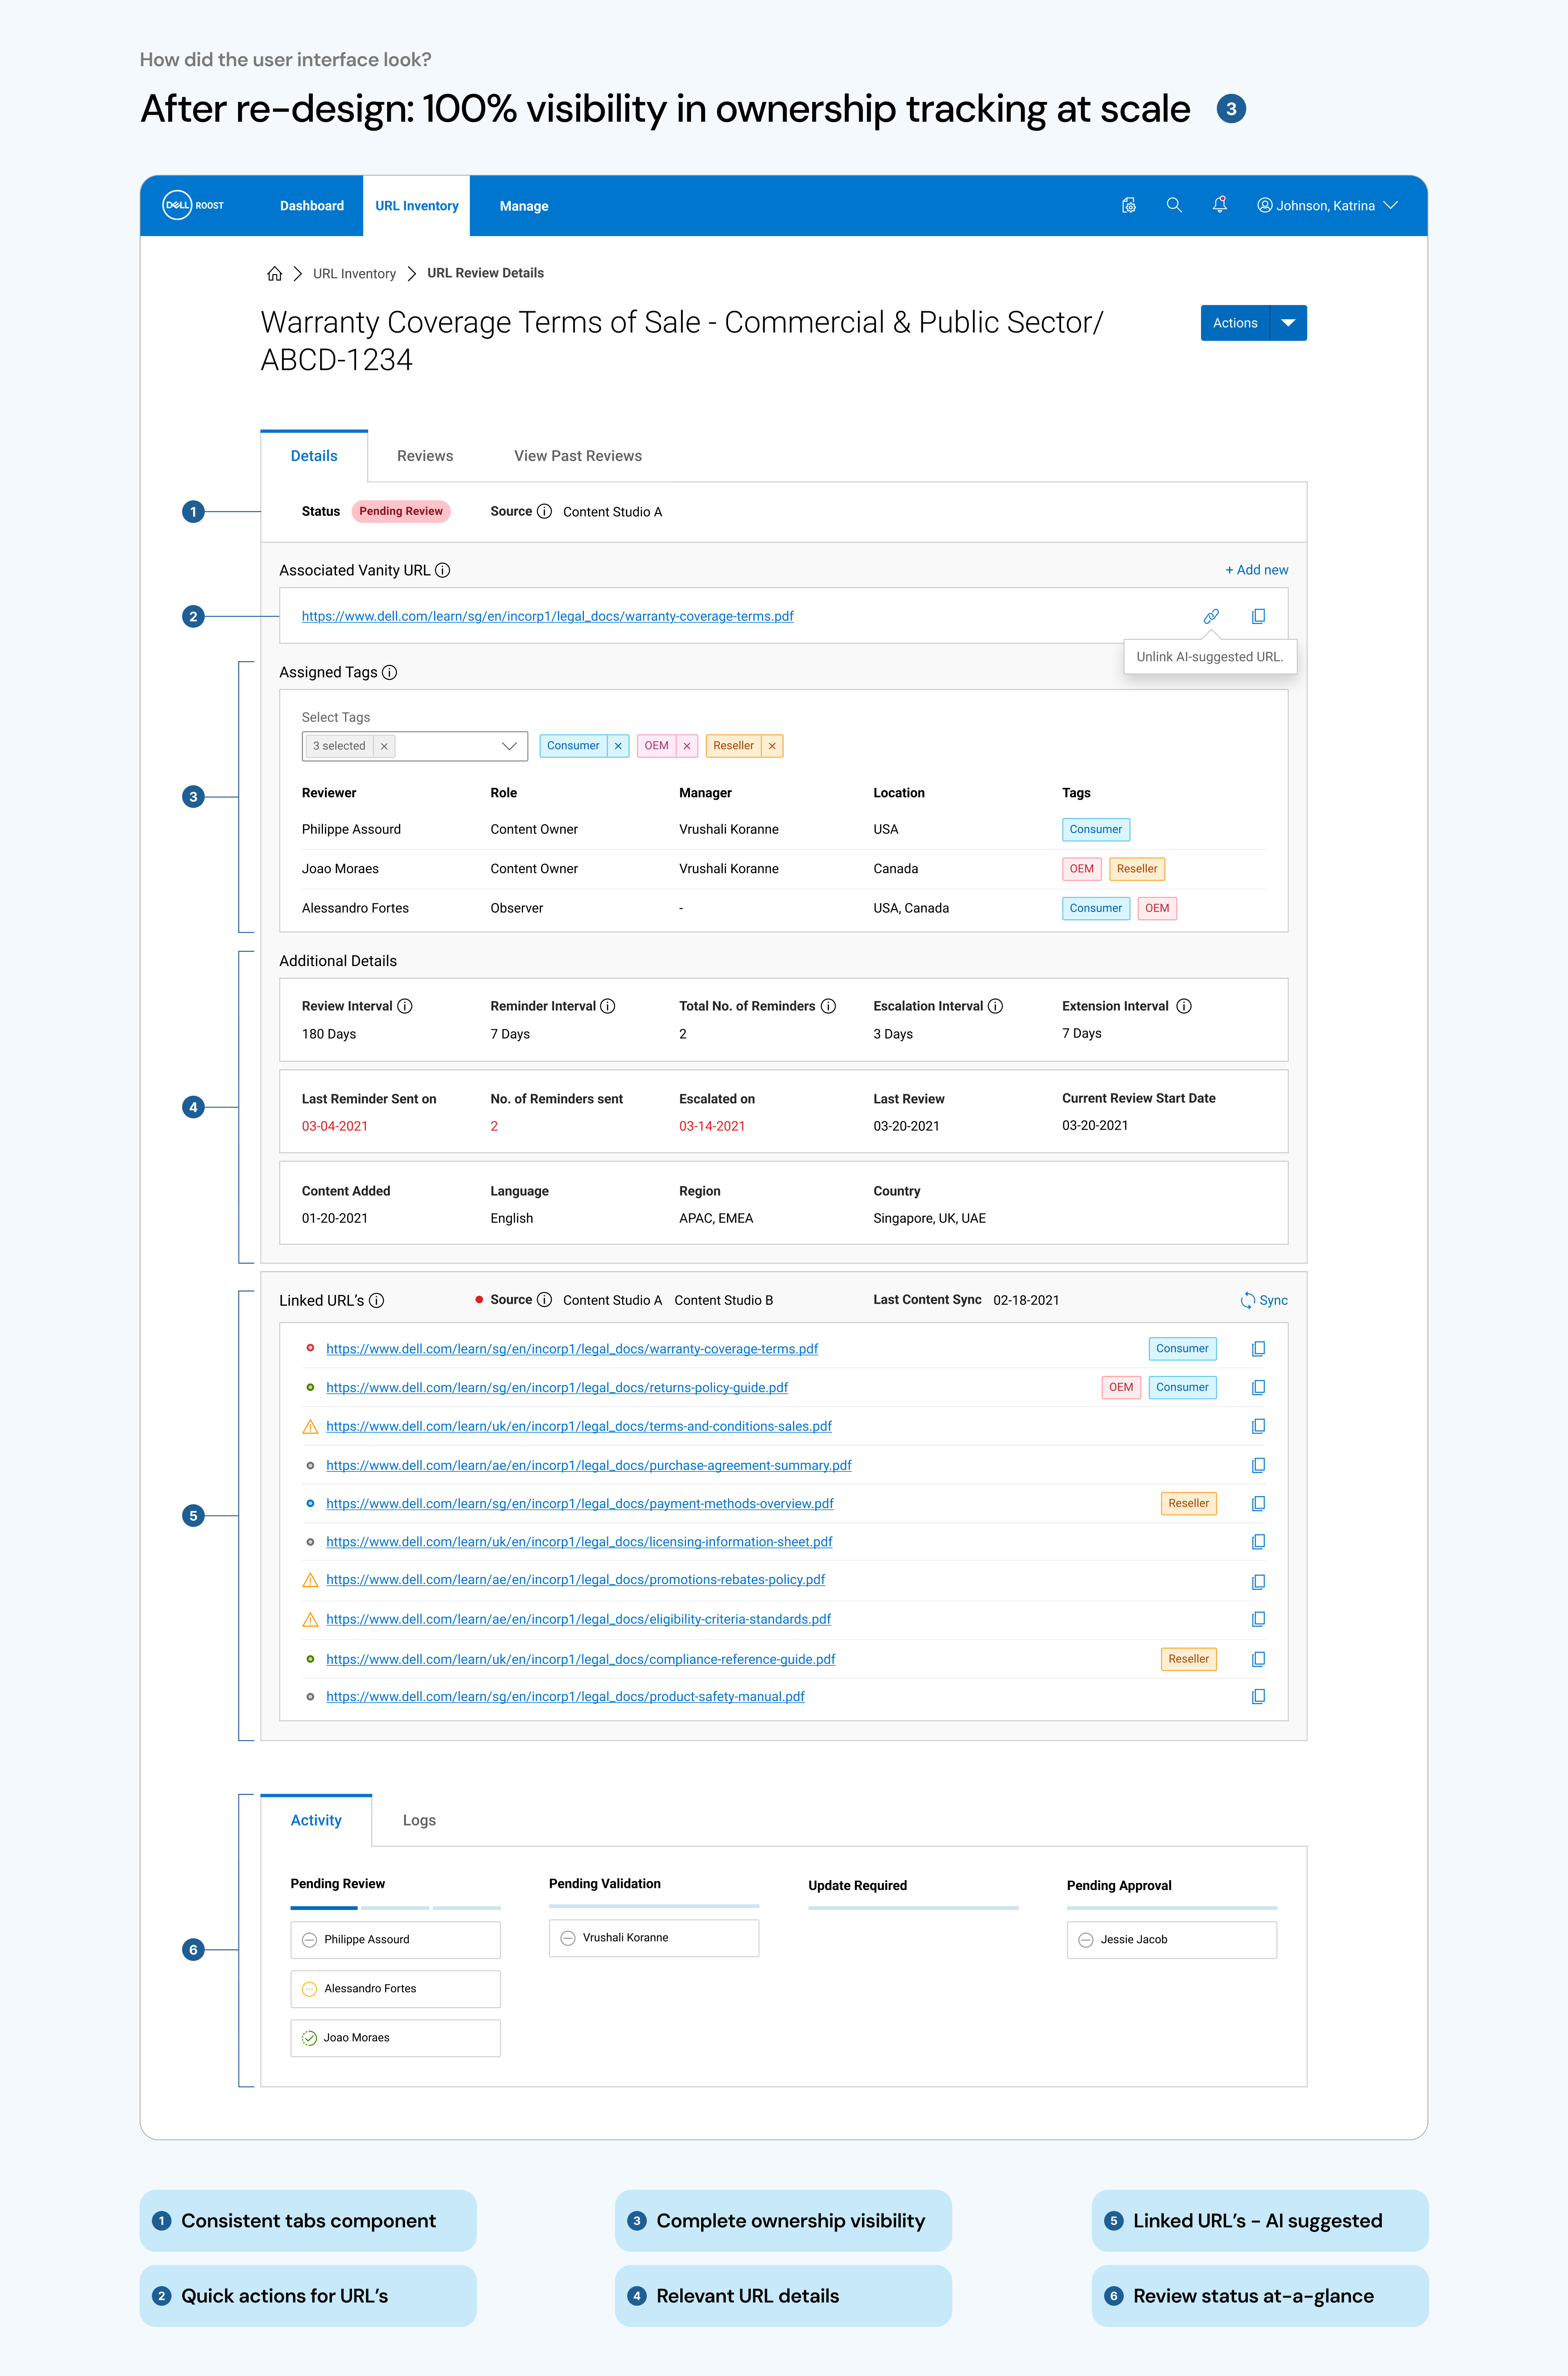The height and width of the screenshot is (2376, 1568).
Task: Click the Actions button
Action: coord(1235,323)
